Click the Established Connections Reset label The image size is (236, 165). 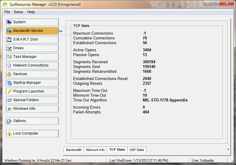[x=100, y=78]
